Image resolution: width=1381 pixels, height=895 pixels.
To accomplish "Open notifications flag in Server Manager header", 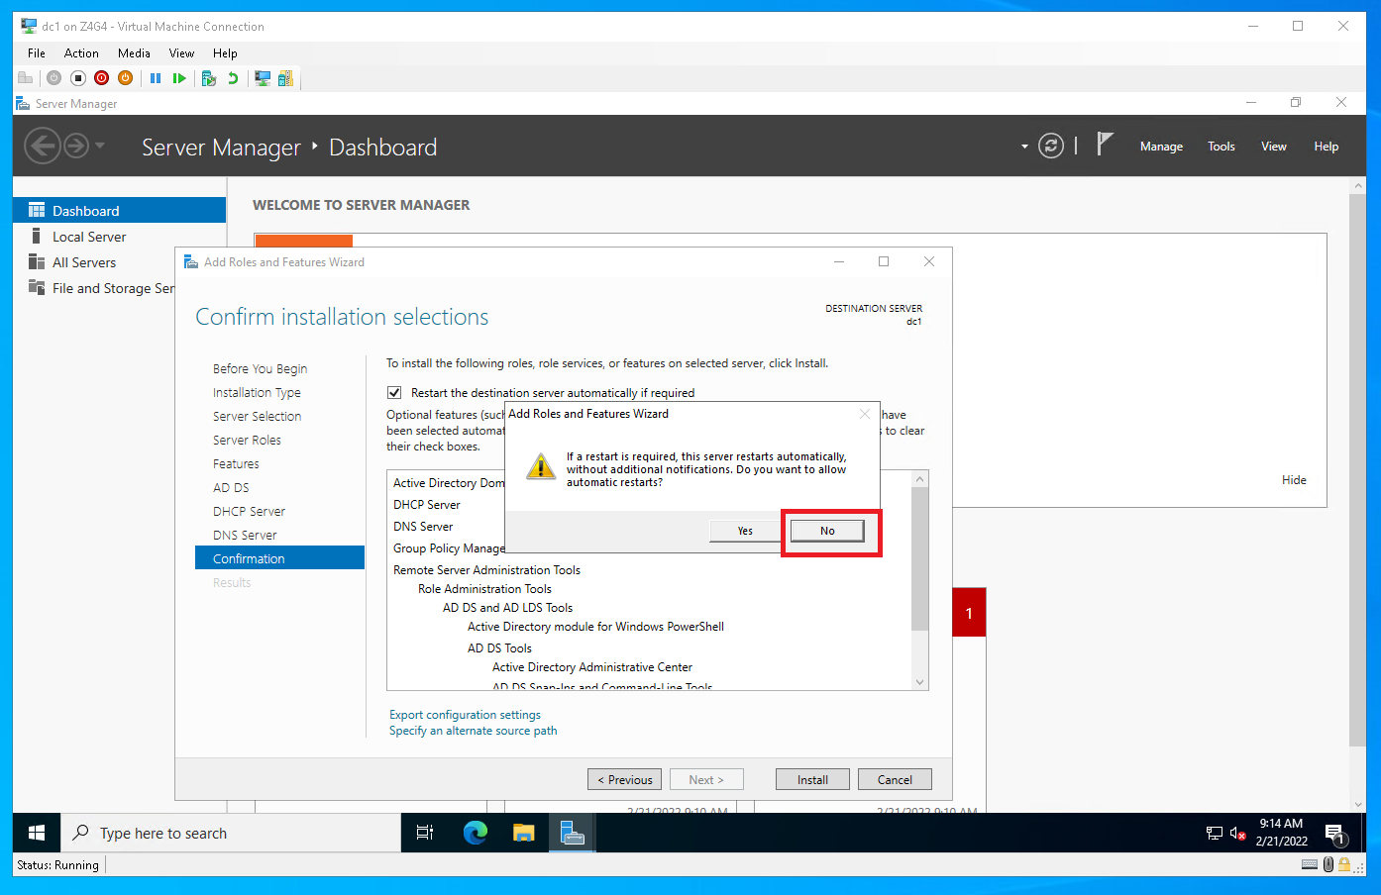I will coord(1105,145).
